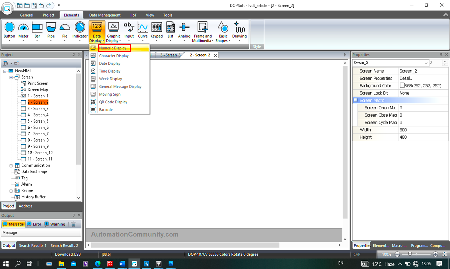This screenshot has width=450, height=269.
Task: Click the fit-to-screen icon in status bar
Action: [x=444, y=254]
